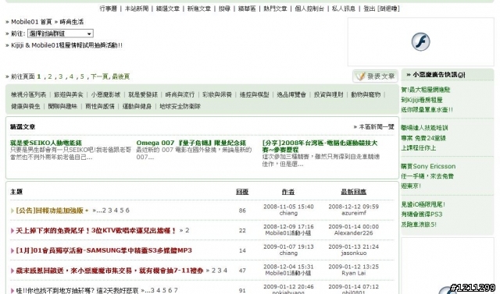Open 逸品博覽會 category tab
The height and width of the screenshot is (294, 500).
pos(291,94)
